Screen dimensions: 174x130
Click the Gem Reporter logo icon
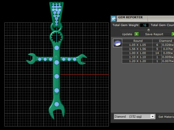pyautogui.click(x=113, y=19)
